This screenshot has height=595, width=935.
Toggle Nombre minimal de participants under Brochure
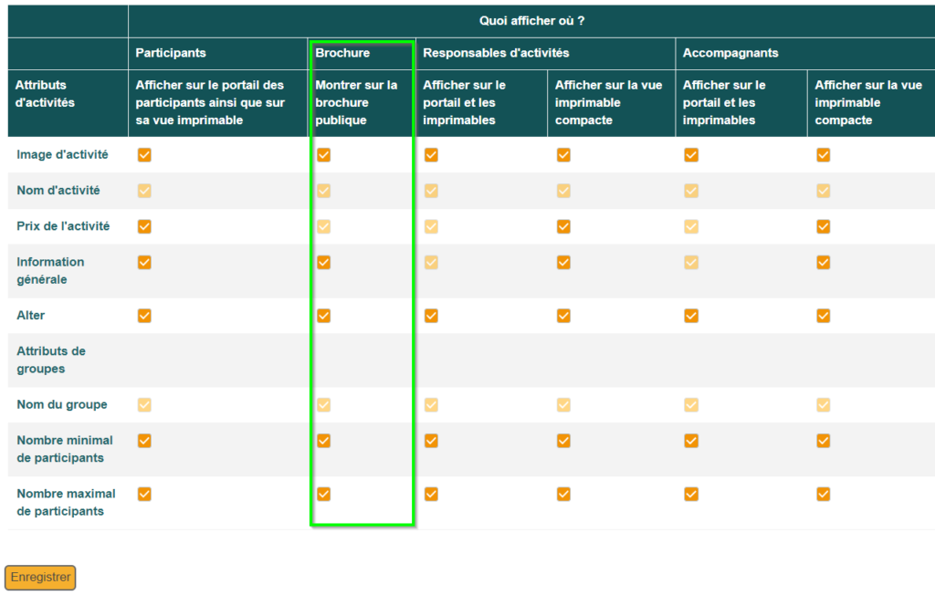(x=324, y=441)
